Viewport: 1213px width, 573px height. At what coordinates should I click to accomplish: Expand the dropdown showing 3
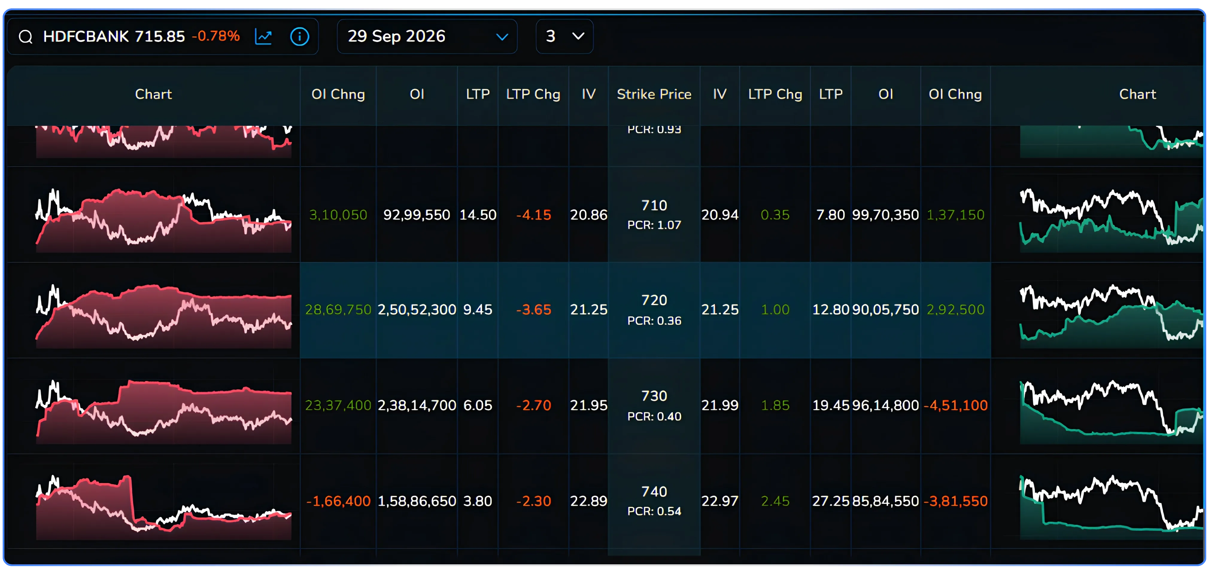click(x=564, y=36)
